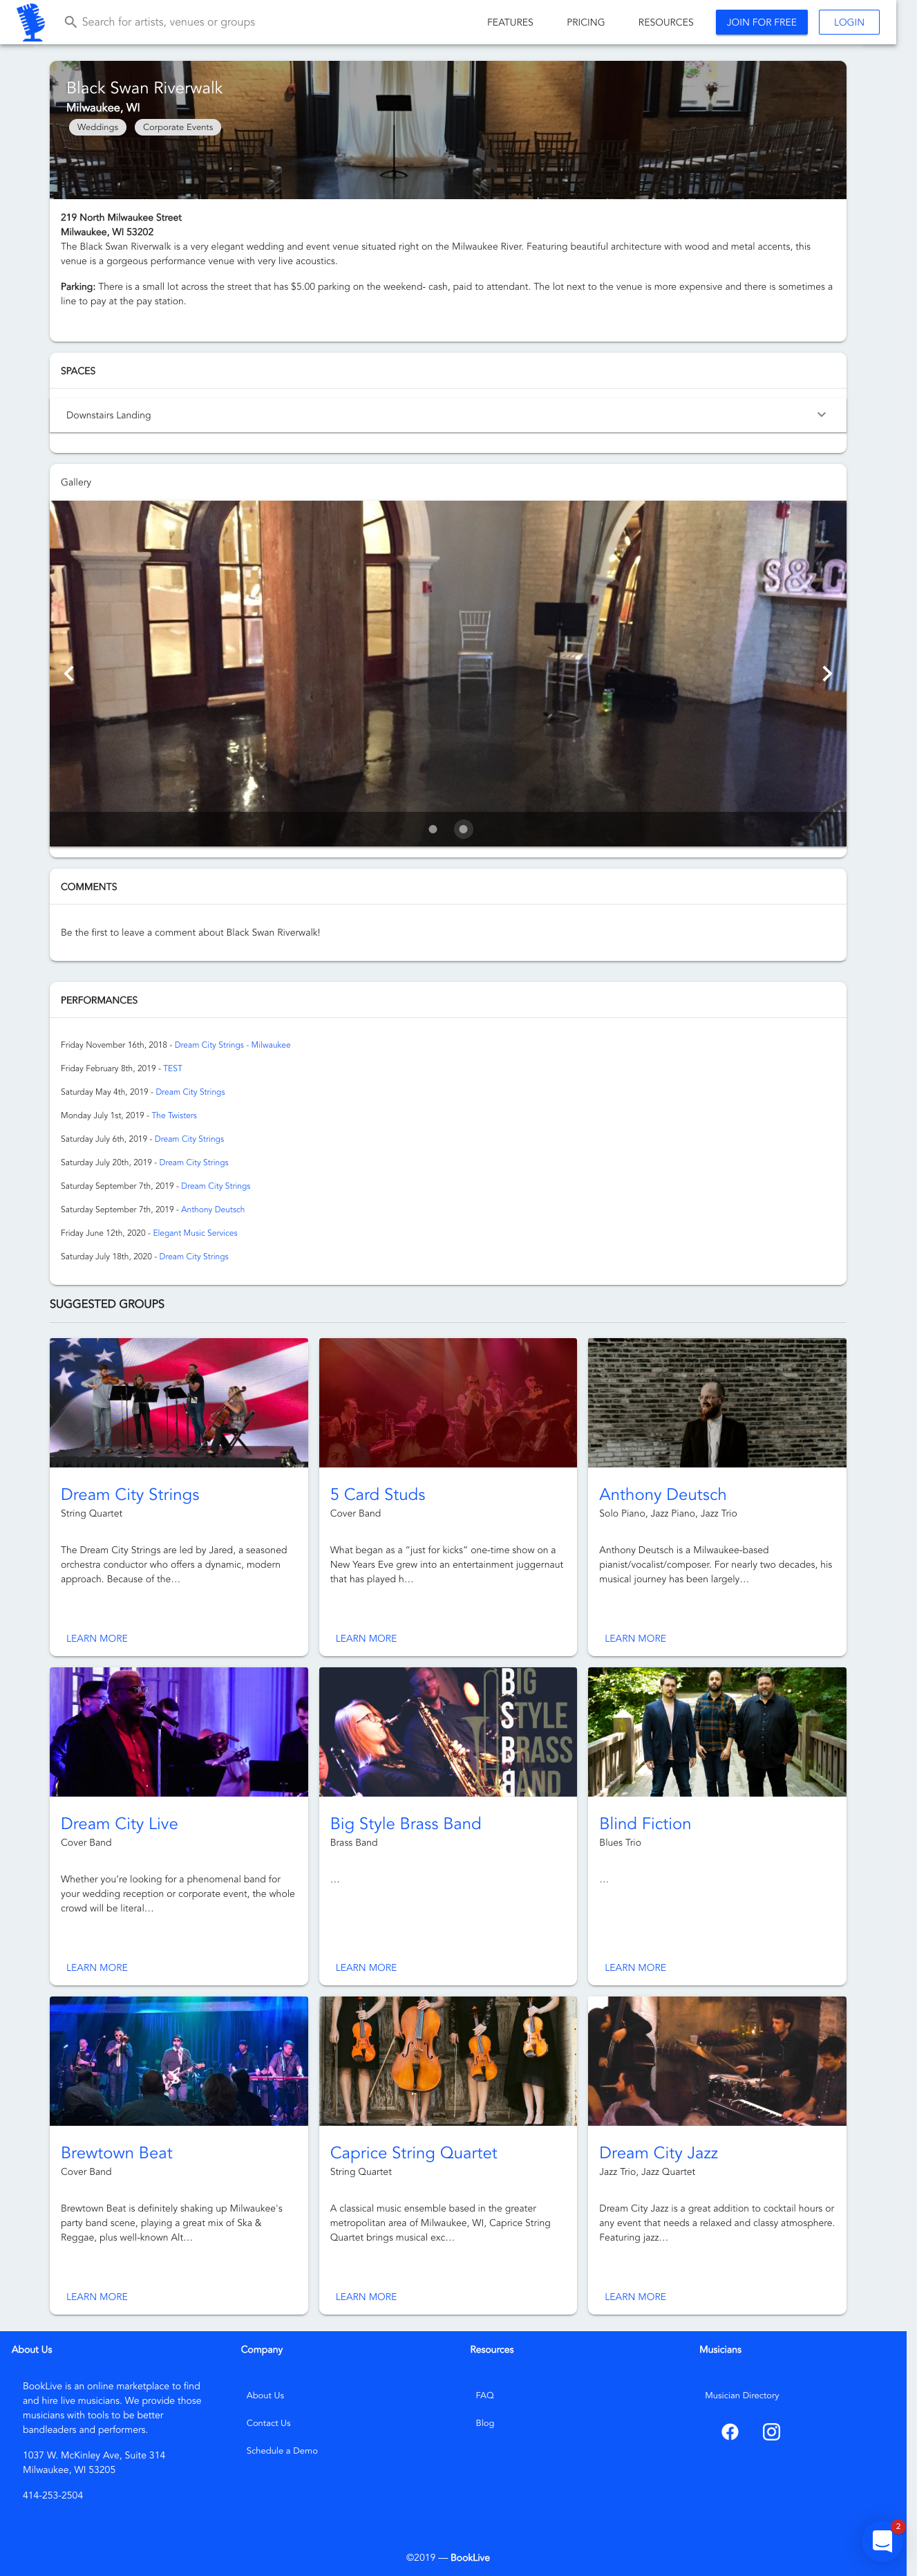
Task: Advance gallery with right arrow
Action: [826, 673]
